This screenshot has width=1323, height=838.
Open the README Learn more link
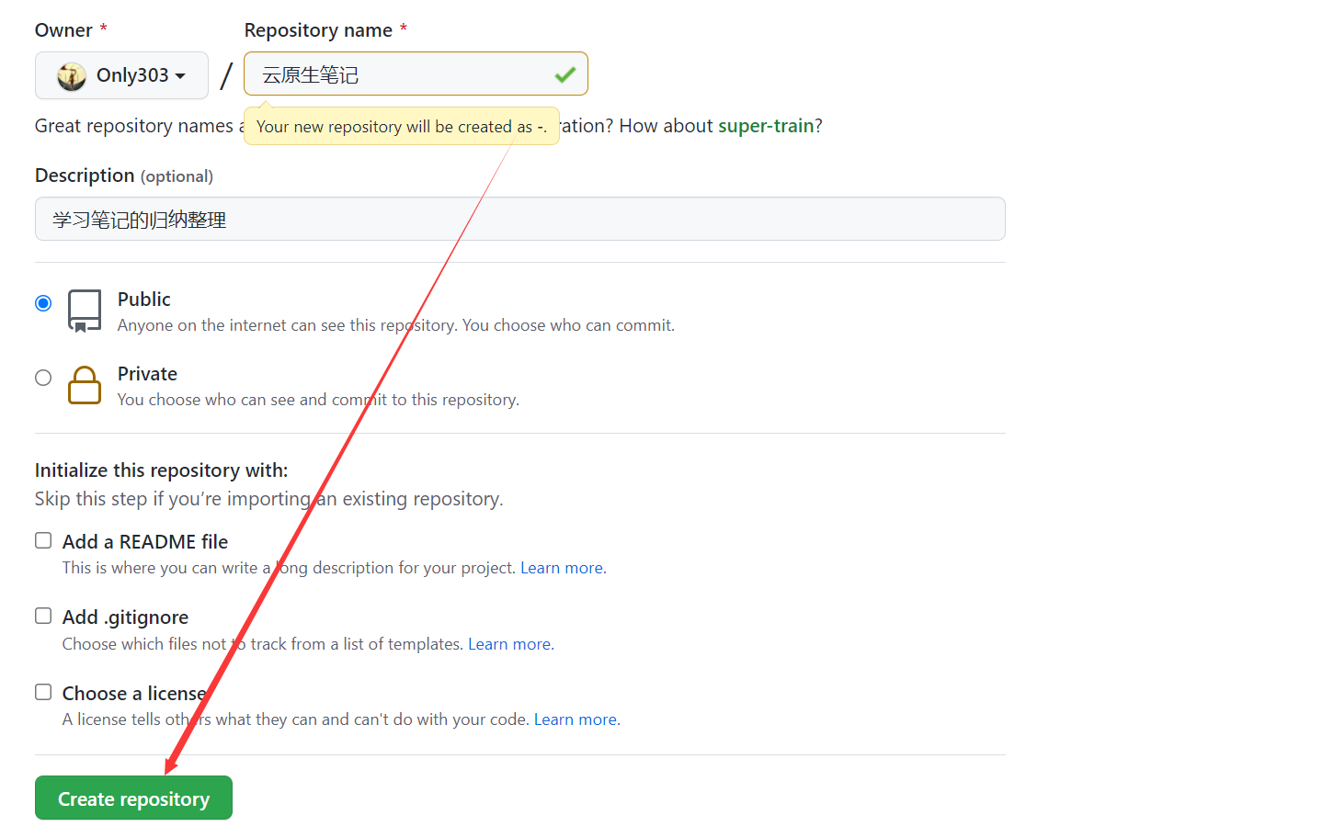(563, 568)
